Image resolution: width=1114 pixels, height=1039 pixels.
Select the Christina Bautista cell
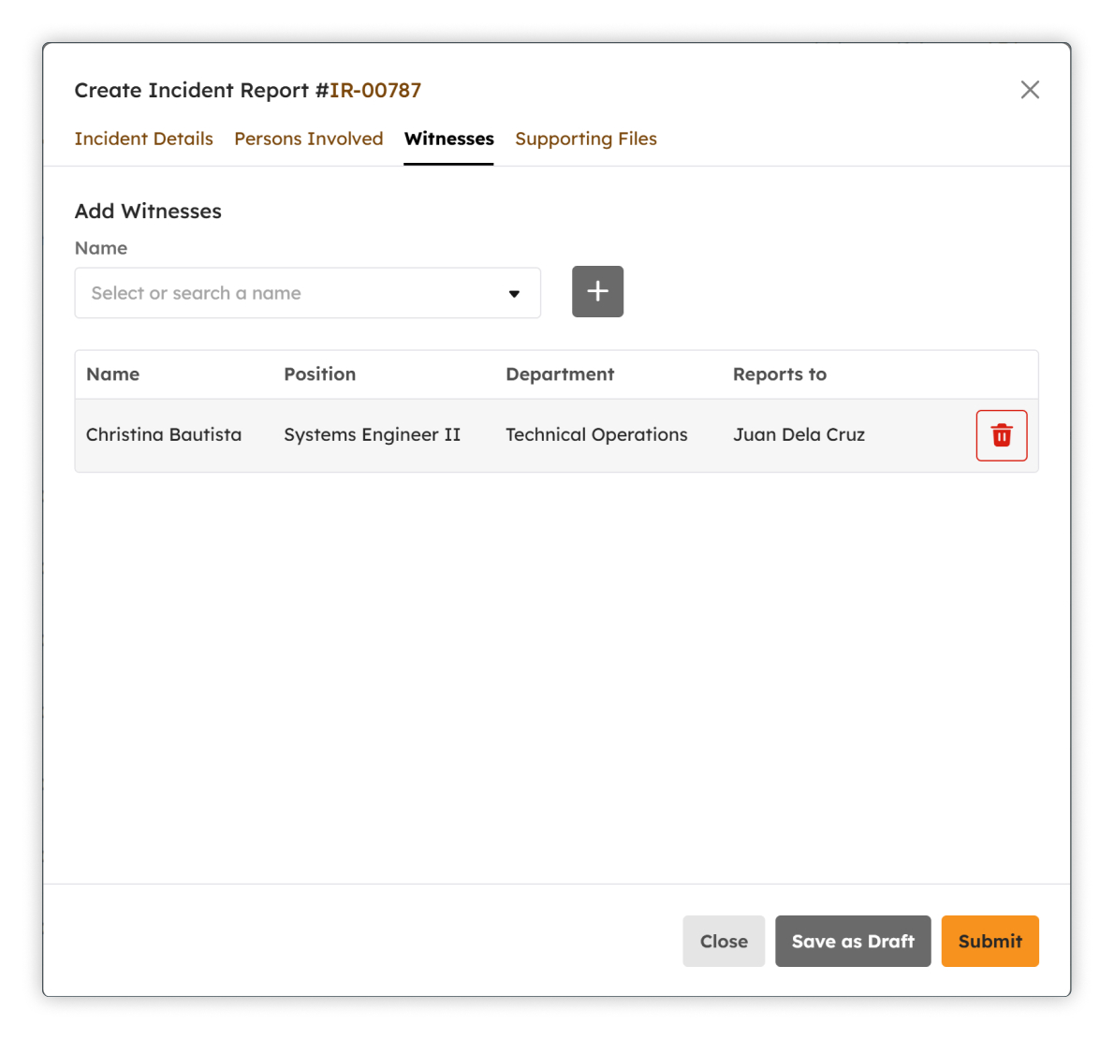point(164,434)
